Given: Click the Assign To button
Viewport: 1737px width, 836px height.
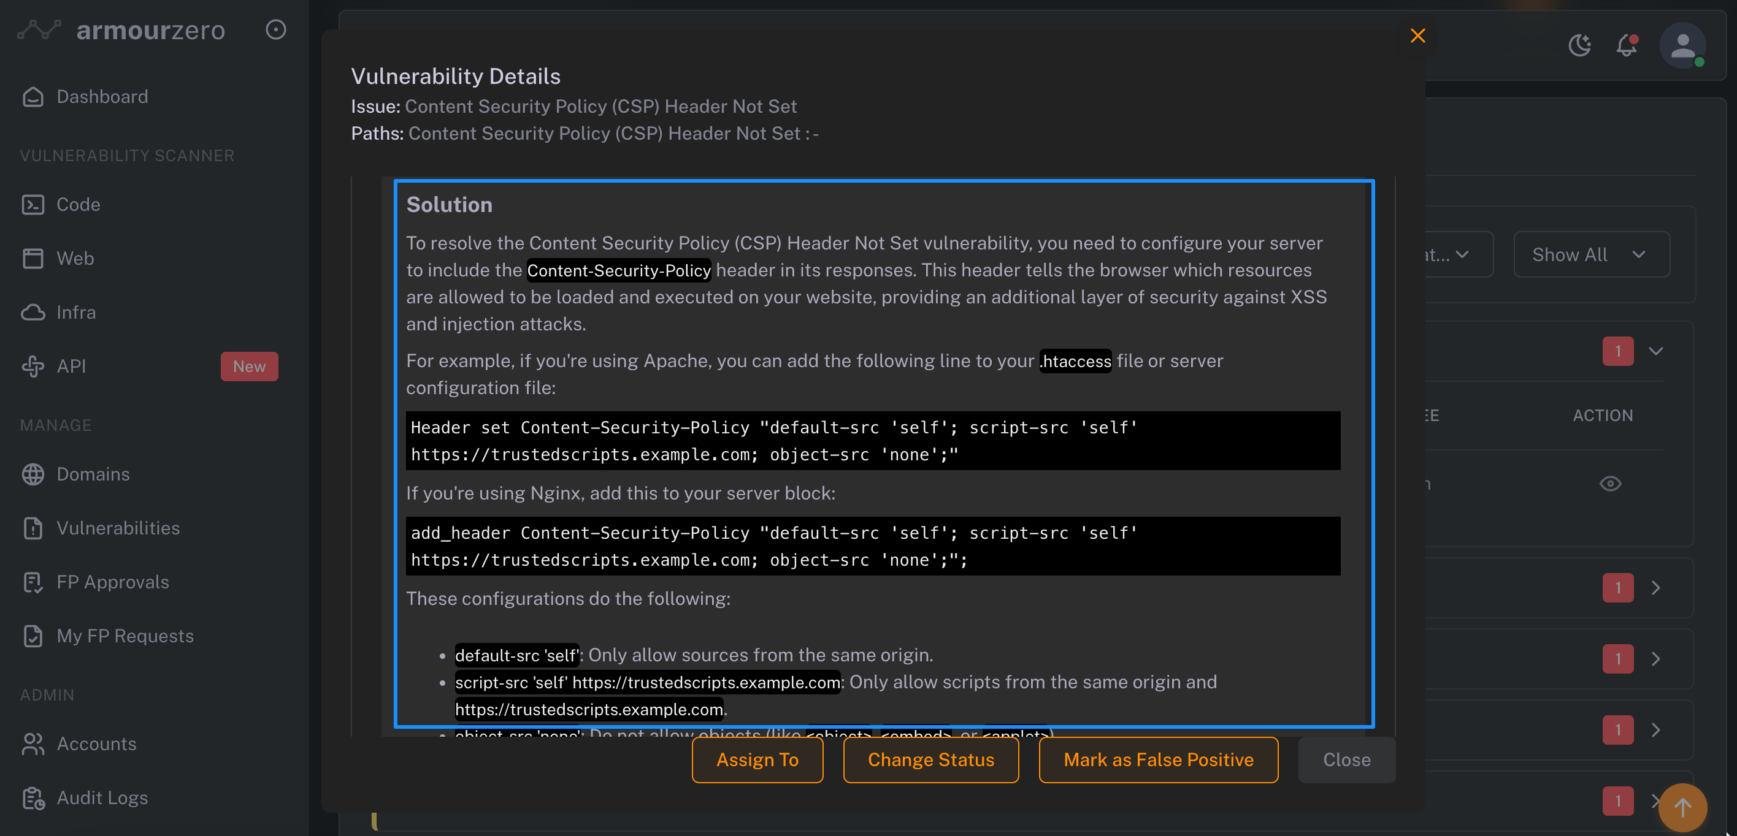Looking at the screenshot, I should pos(757,760).
